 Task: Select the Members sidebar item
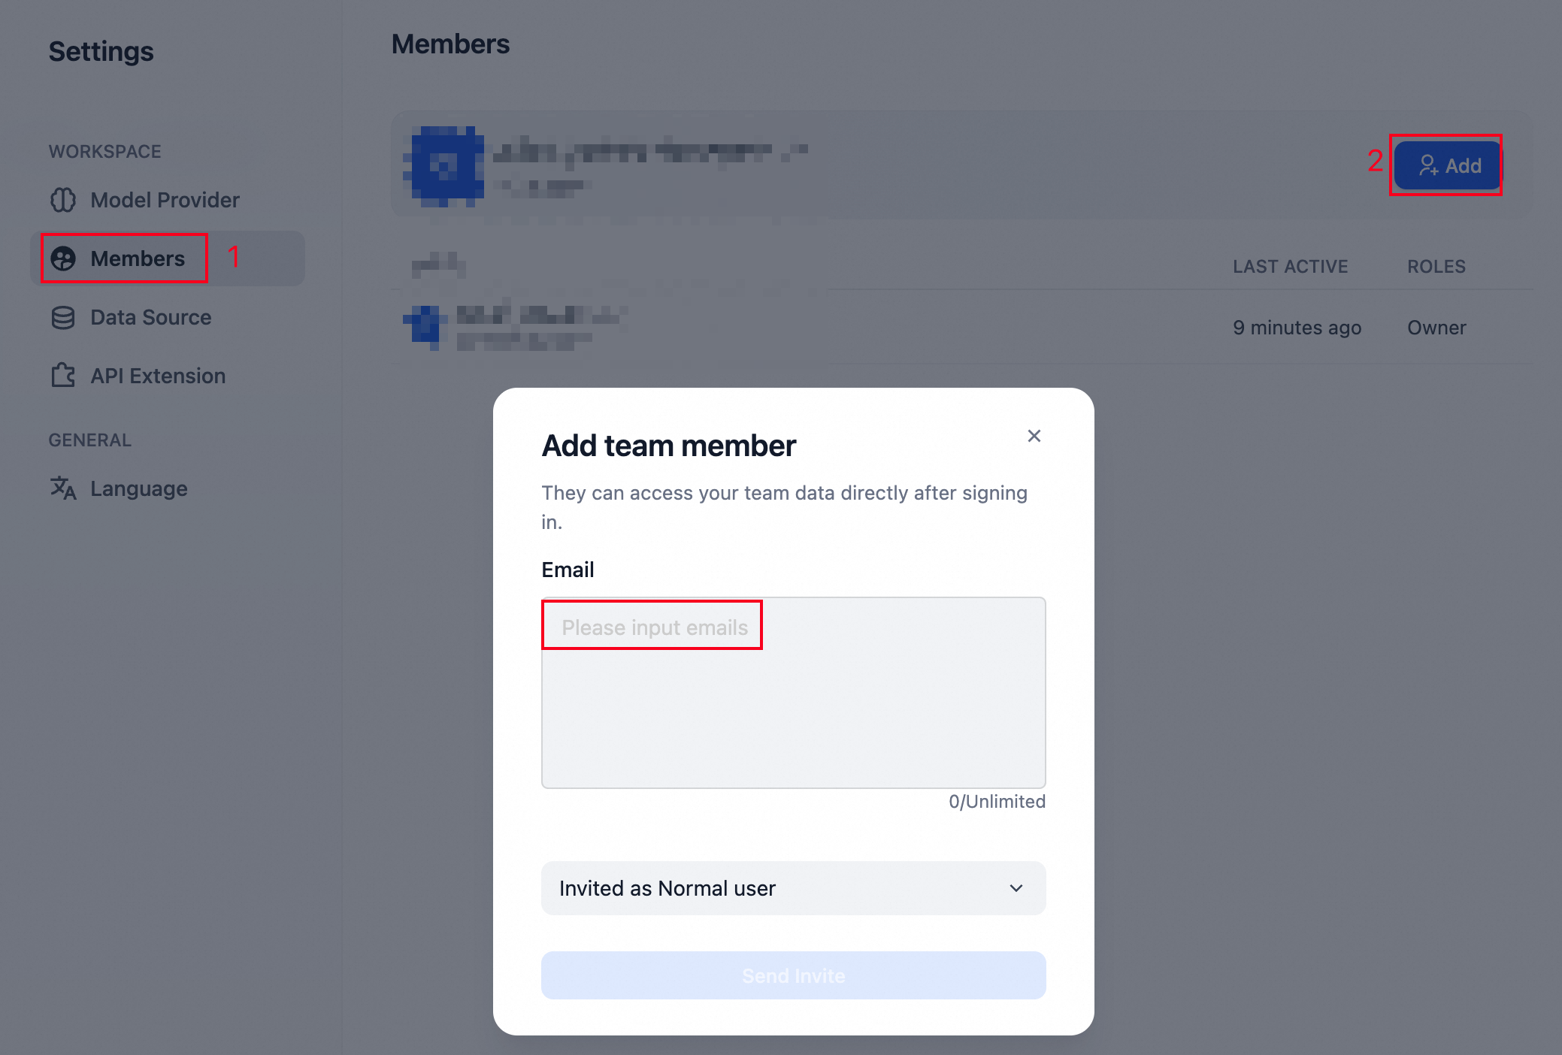(x=138, y=258)
